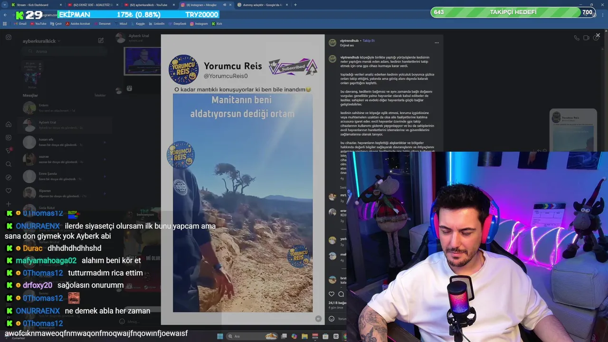The width and height of the screenshot is (608, 342).
Task: Open DeepSeek bookmark
Action: 177,23
